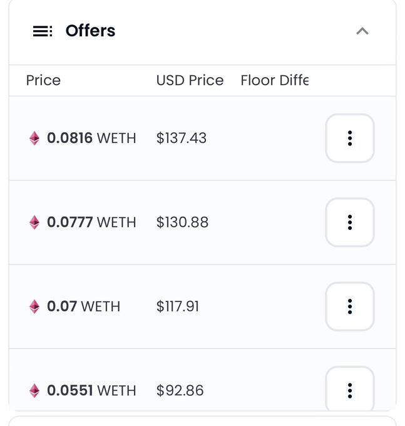Viewport: 405px width, 426px height.
Task: Click Ethereum icon beside 0.07 WETH
Action: (34, 306)
